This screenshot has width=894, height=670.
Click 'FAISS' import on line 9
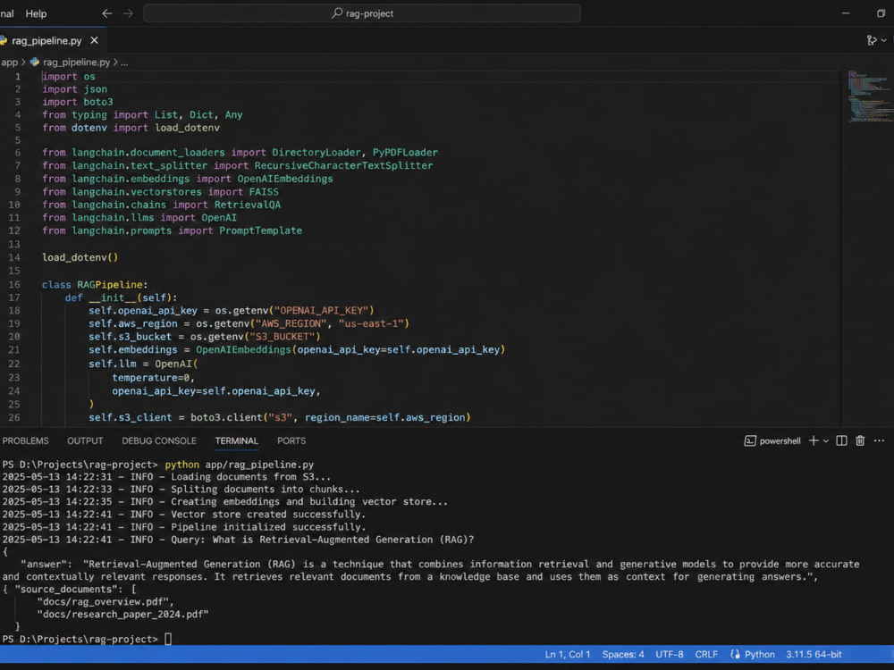click(x=264, y=192)
